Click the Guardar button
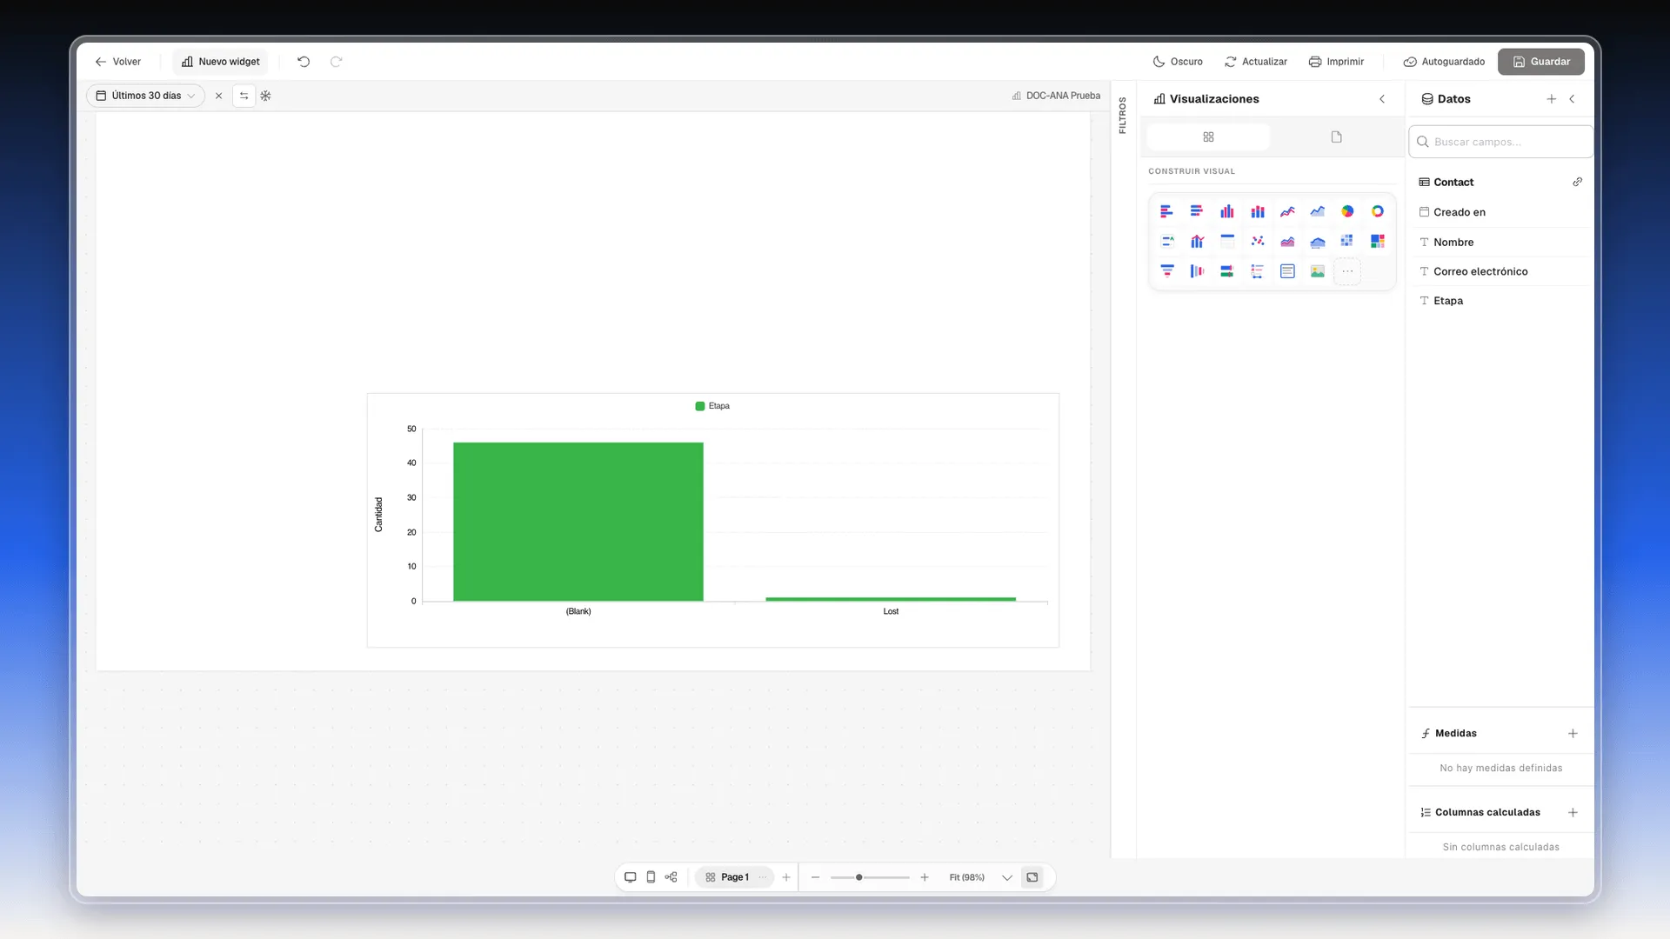 [x=1541, y=62]
